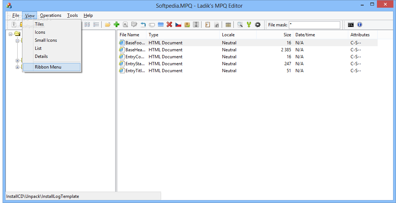Collapse the root tree node minus box
The image size is (396, 203).
click(x=10, y=34)
